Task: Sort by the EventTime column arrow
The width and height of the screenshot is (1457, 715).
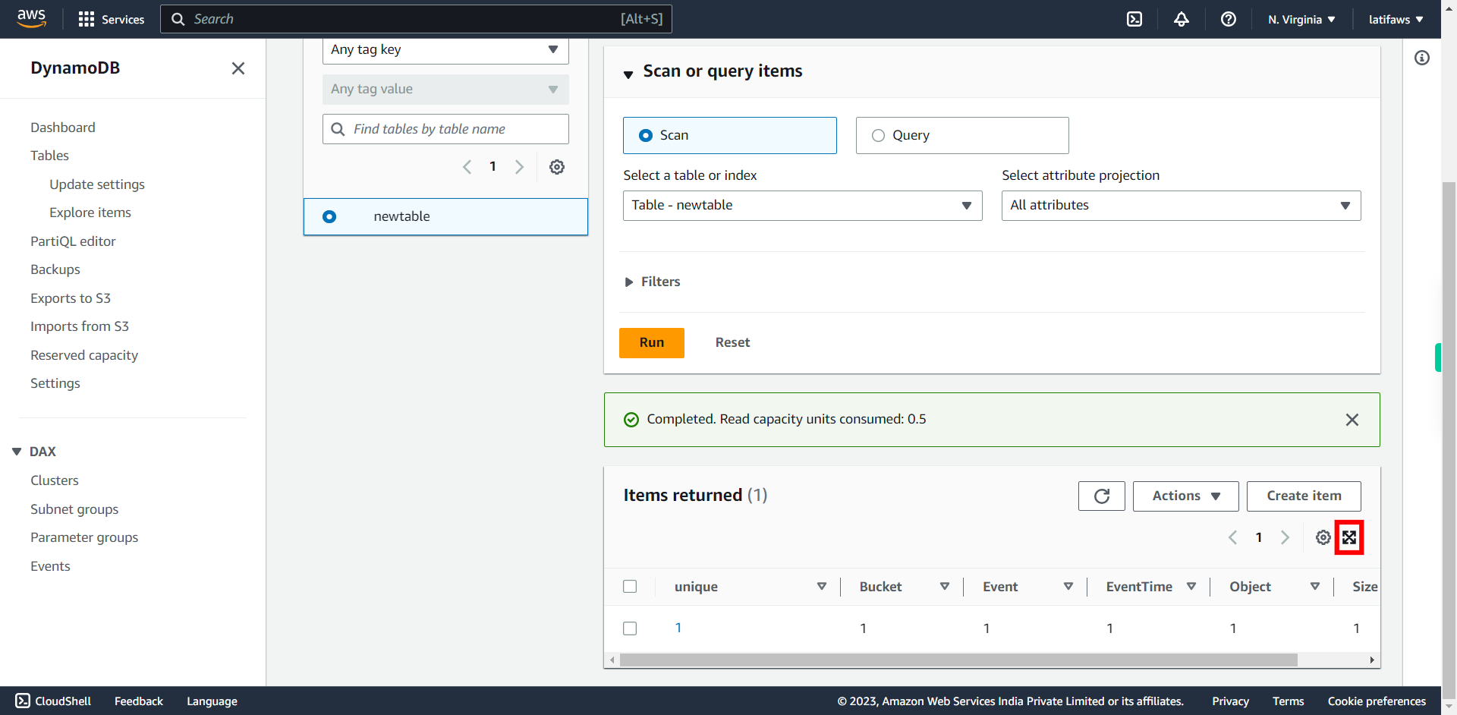Action: tap(1191, 587)
